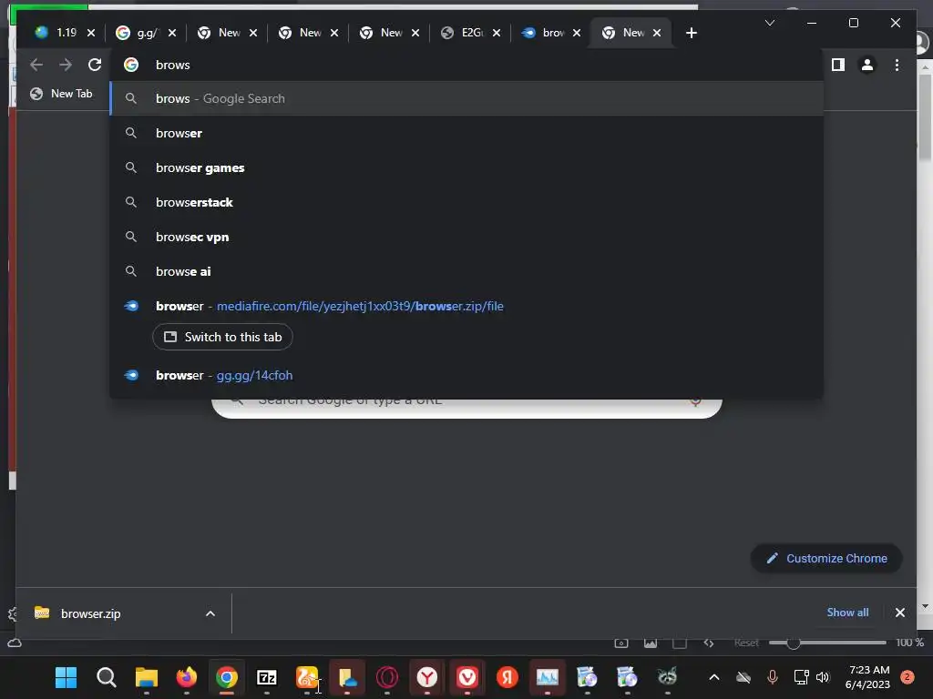Click the page actions code icon in status bar
Viewport: 933px width, 699px height.
pos(708,643)
